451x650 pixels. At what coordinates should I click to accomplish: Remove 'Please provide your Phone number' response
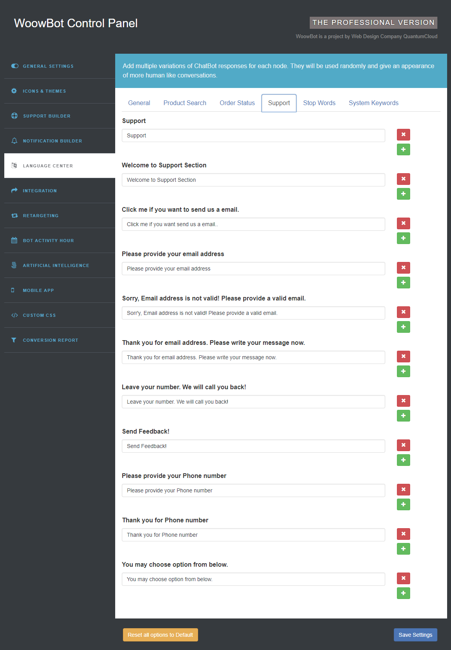404,489
